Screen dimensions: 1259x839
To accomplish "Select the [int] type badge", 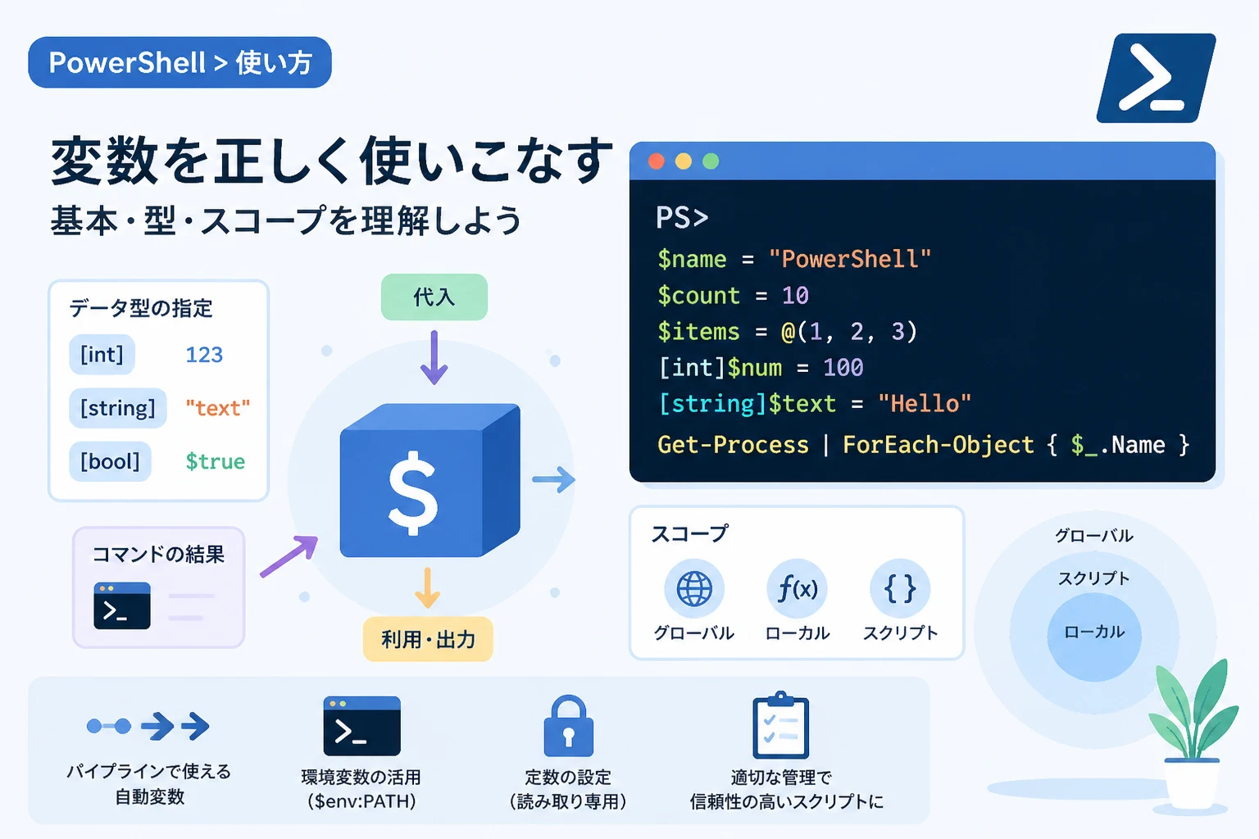I will click(x=102, y=355).
